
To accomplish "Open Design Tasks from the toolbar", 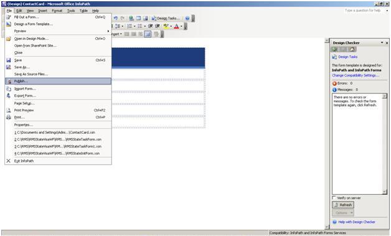I will coord(166,18).
